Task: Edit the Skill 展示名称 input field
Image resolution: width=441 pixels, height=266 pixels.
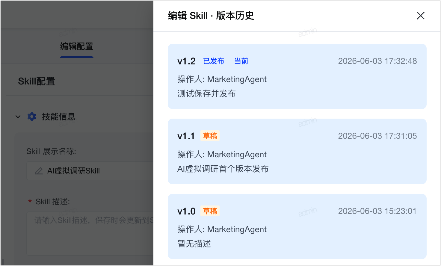Action: [x=90, y=171]
